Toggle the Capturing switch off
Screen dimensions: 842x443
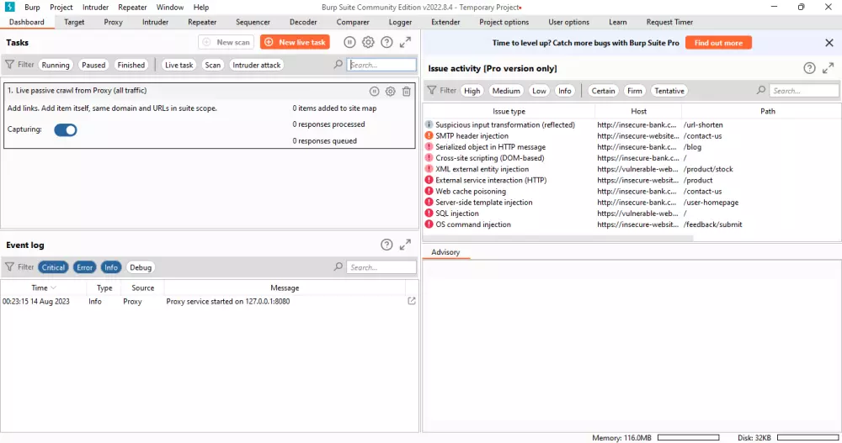pyautogui.click(x=66, y=129)
